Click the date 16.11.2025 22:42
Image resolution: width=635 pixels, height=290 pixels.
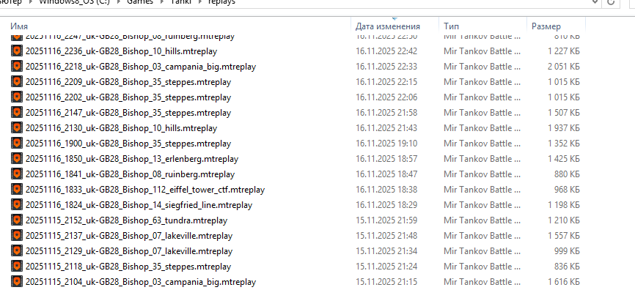(x=386, y=51)
